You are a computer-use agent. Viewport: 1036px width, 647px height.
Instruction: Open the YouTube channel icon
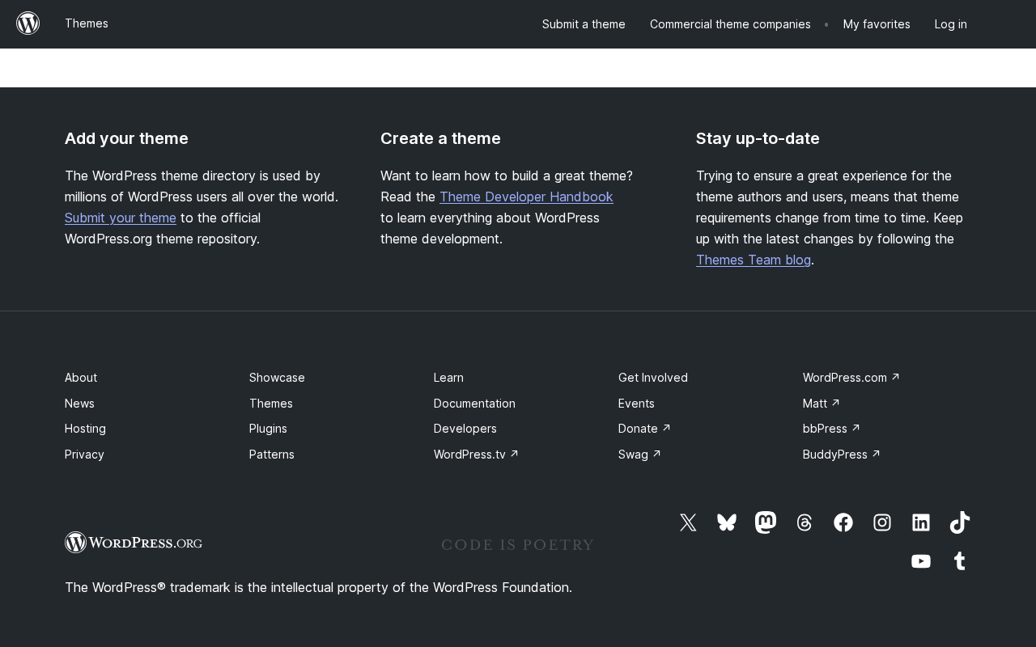click(921, 561)
